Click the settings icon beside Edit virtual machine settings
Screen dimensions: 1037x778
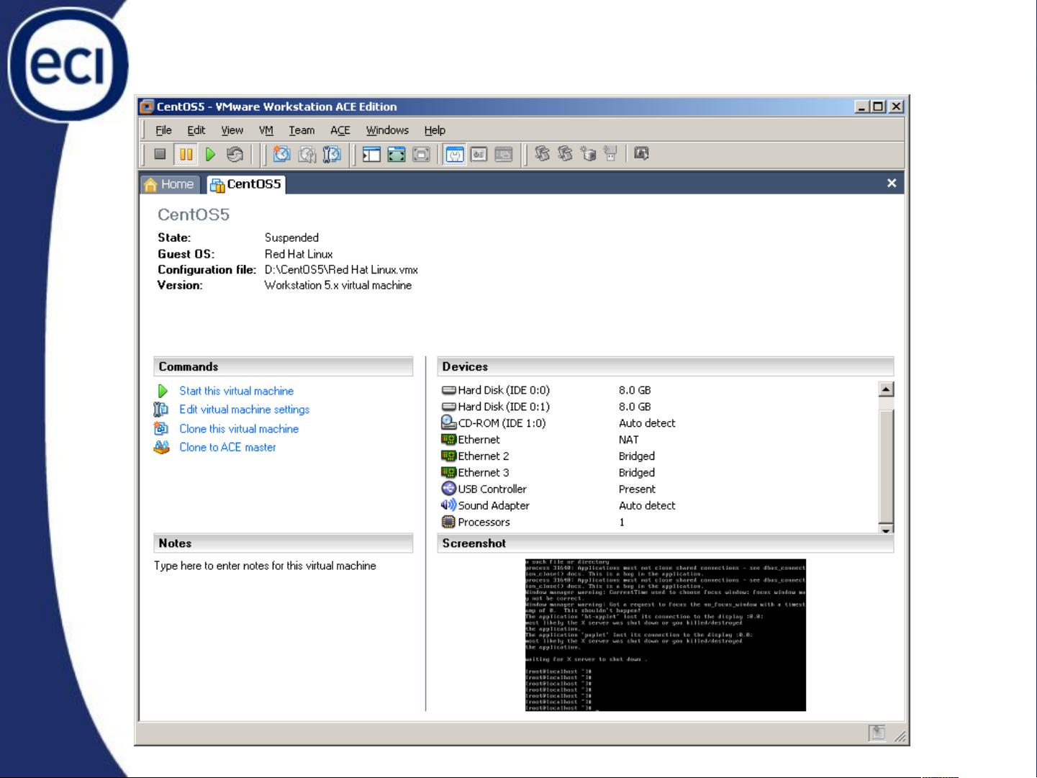tap(161, 410)
